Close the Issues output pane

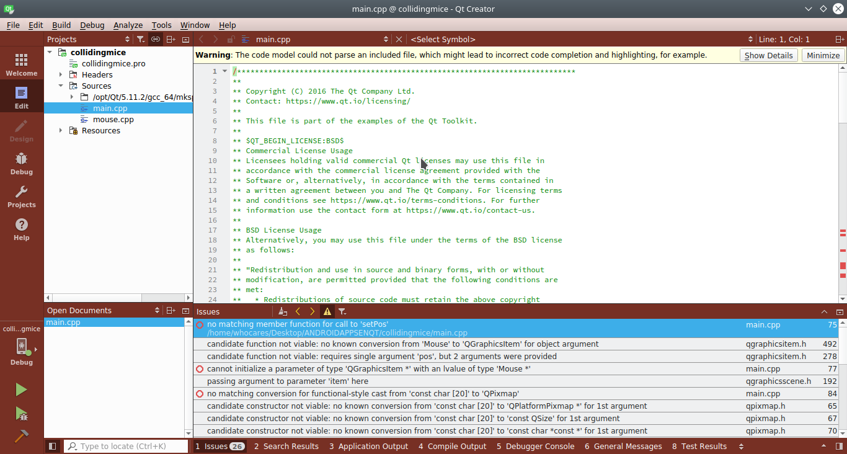tap(840, 312)
